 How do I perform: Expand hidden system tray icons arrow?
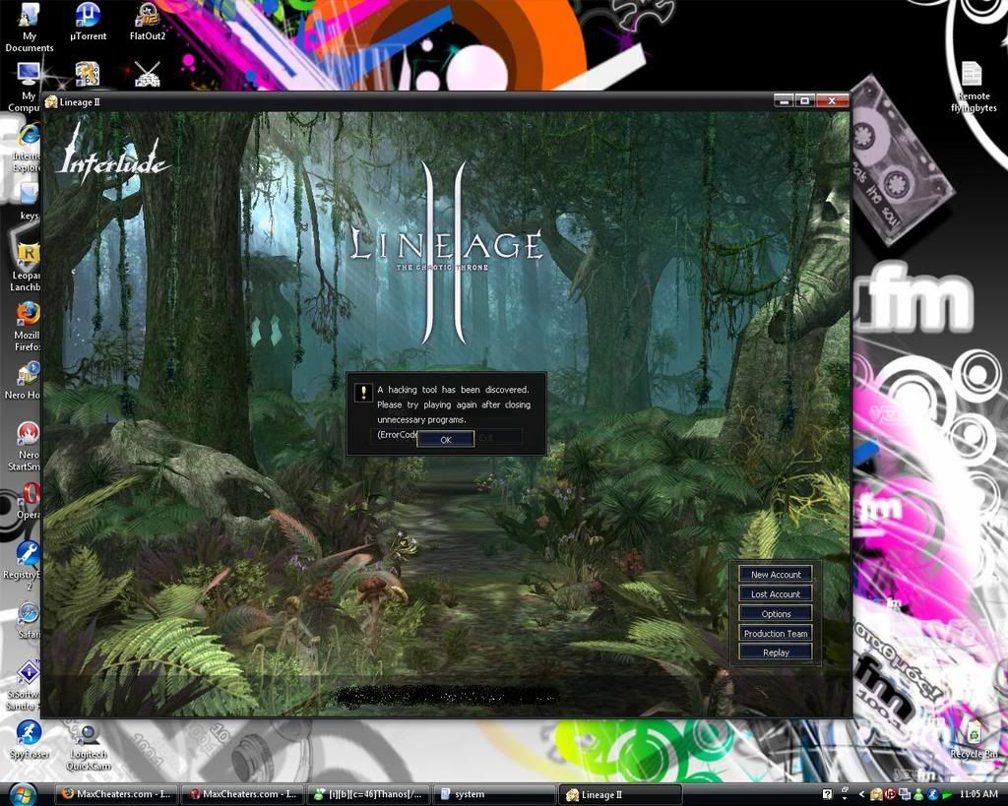(862, 794)
